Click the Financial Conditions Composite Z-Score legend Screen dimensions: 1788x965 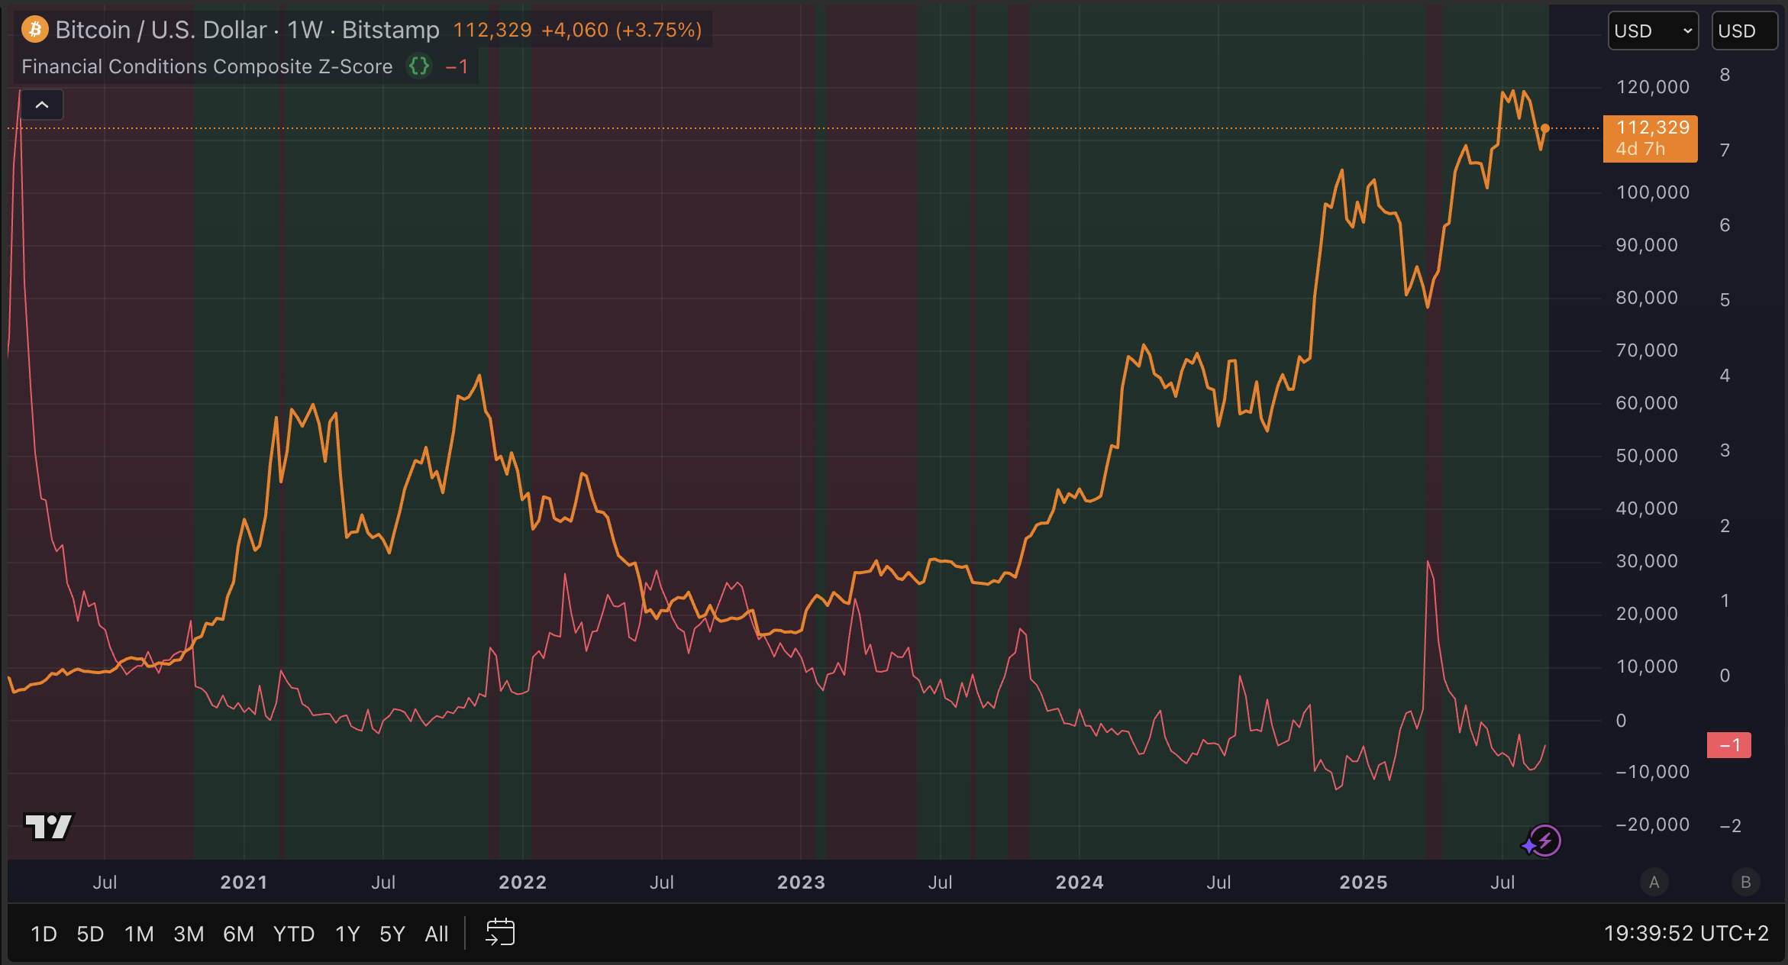pos(207,66)
